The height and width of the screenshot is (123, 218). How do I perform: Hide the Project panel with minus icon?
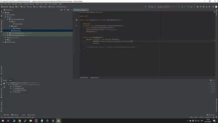[71, 10]
